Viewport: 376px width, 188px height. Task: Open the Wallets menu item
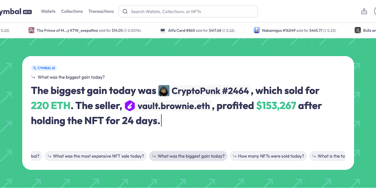48,11
